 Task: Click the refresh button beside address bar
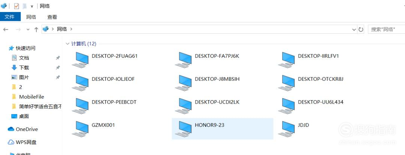pos(361,29)
